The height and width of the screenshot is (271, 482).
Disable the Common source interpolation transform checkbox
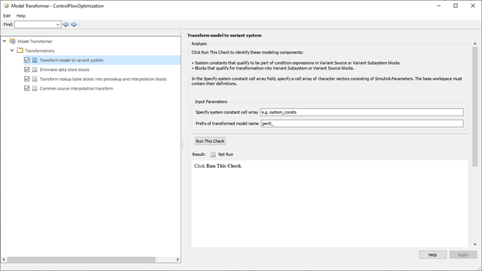27,88
